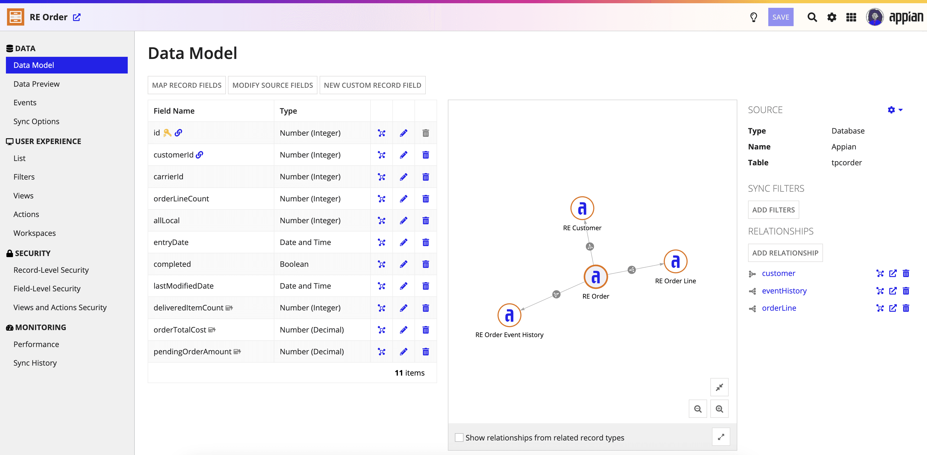Enable show relationships from related record types
Image resolution: width=927 pixels, height=455 pixels.
pyautogui.click(x=459, y=437)
